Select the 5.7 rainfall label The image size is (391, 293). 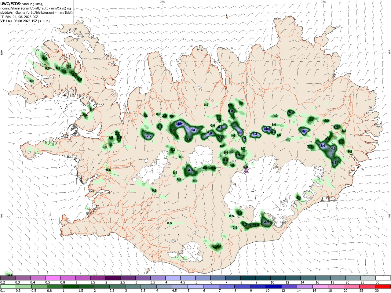tap(149, 137)
